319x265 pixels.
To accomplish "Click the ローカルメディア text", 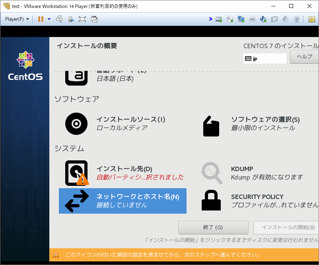I will tap(122, 128).
